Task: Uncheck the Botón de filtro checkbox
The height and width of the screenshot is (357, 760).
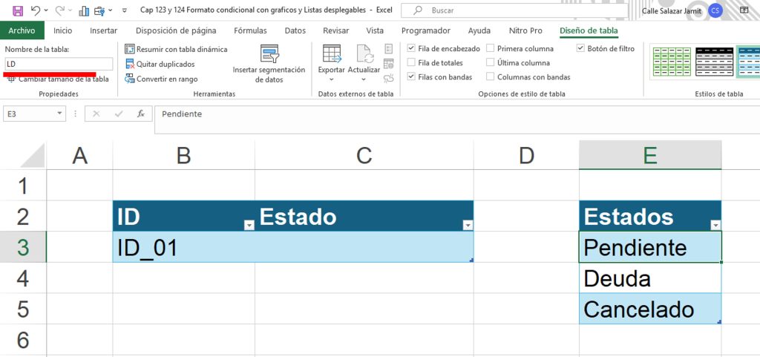Action: pos(580,48)
